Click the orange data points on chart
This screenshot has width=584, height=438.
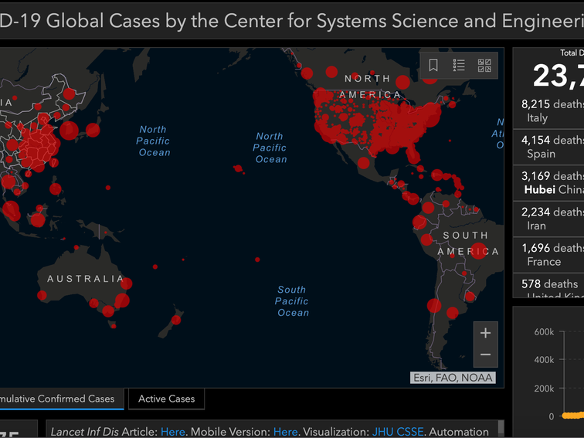(x=573, y=416)
